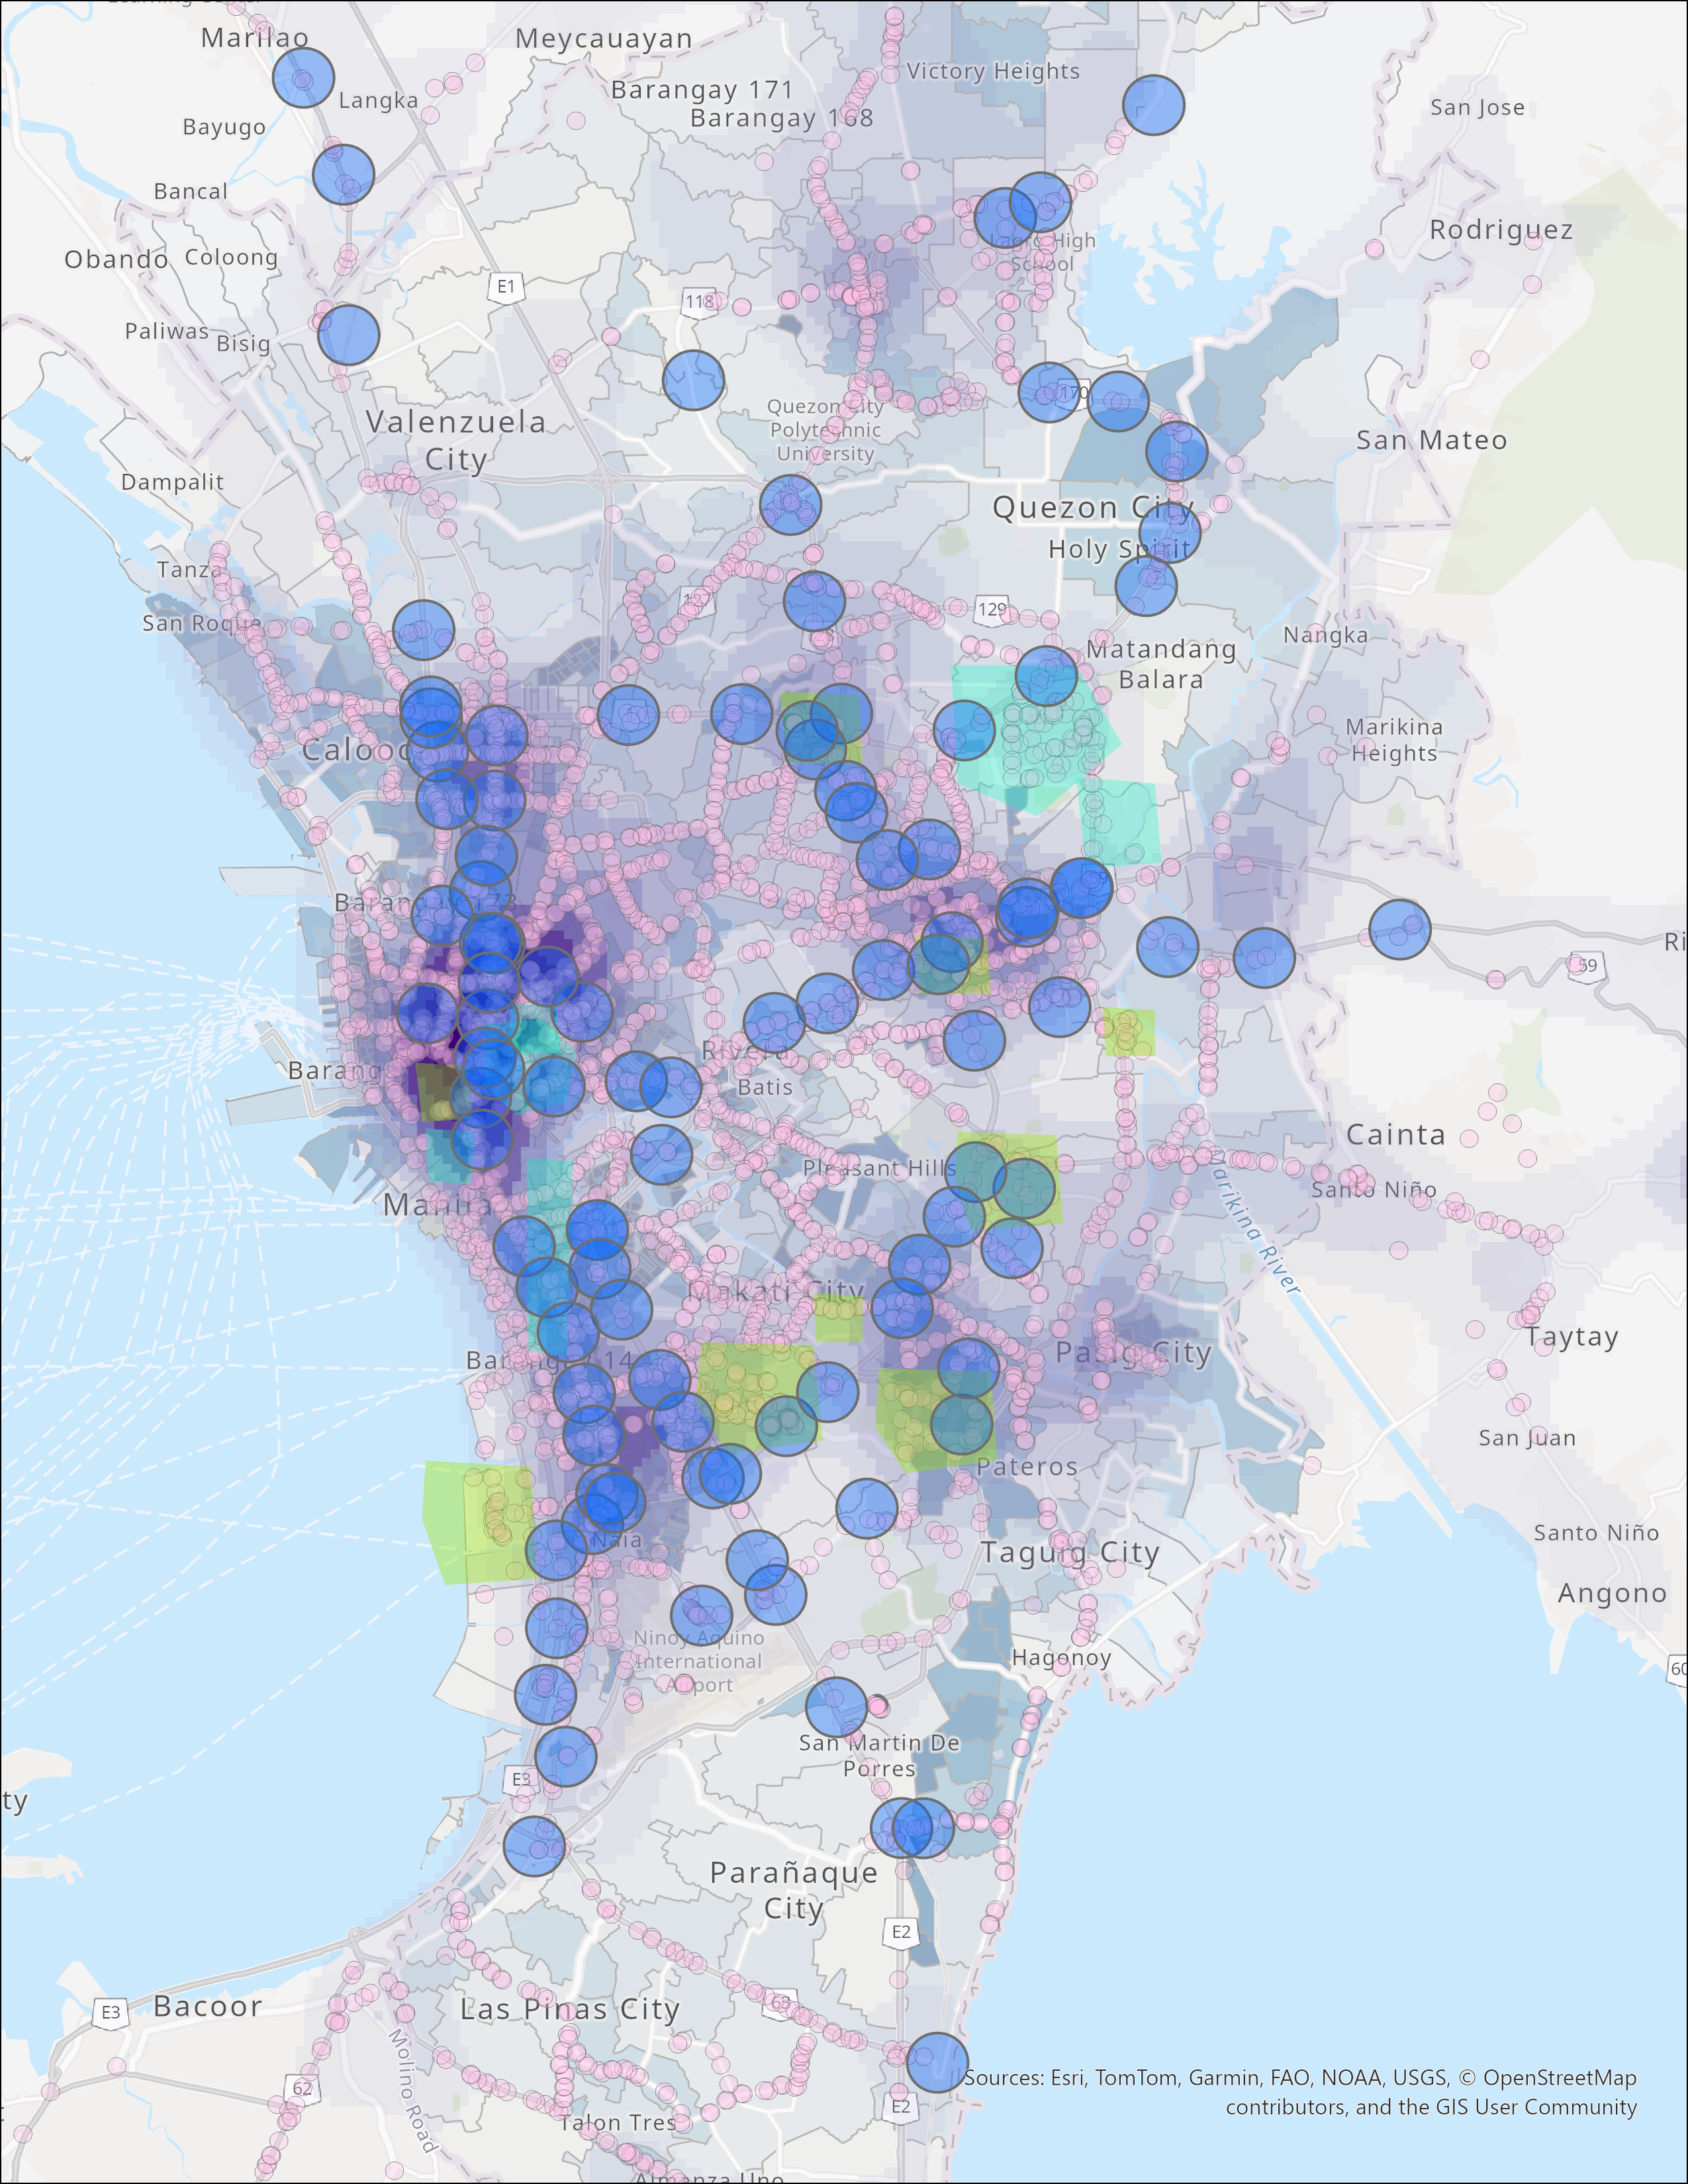
Task: Select the blue circle right of Bisig label
Action: pos(348,334)
